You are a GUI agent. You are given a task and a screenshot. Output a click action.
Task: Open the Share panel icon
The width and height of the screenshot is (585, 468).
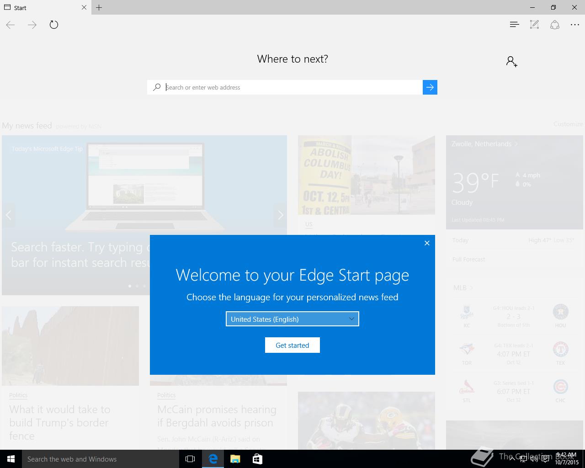point(554,25)
